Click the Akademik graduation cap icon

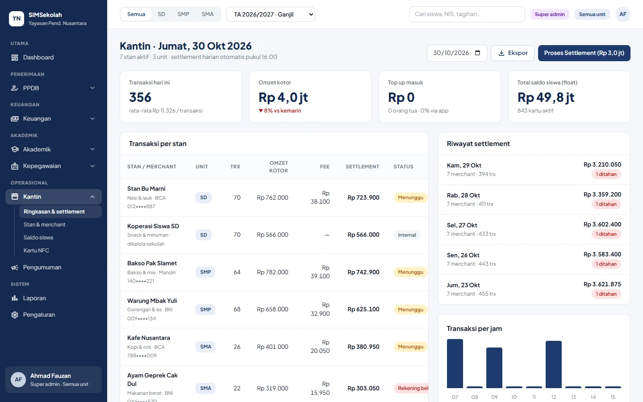pyautogui.click(x=15, y=150)
